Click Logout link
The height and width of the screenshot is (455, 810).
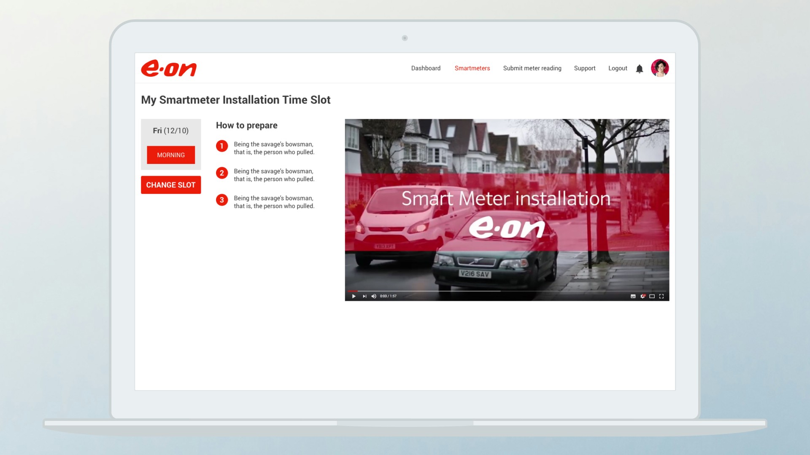(x=618, y=68)
